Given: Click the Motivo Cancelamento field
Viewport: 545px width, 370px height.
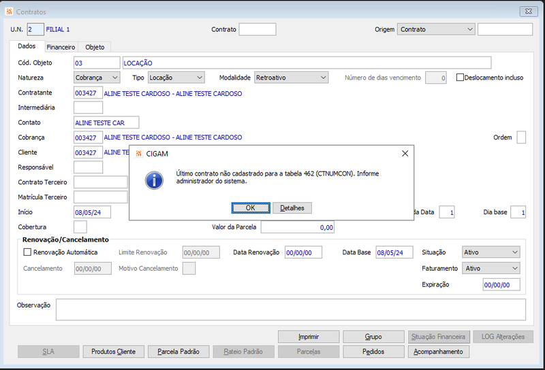Looking at the screenshot, I should (189, 268).
